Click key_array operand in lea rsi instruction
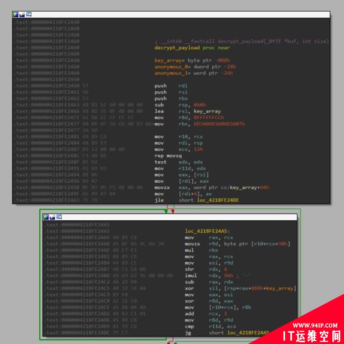Image resolution: width=344 pixels, height=344 pixels. 207,111
